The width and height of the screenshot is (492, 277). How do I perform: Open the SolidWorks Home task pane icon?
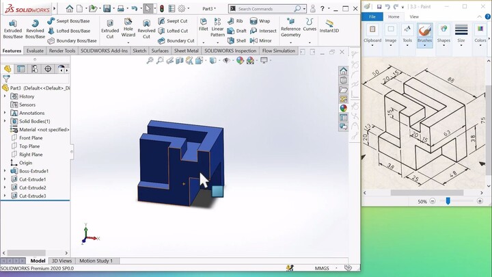tap(343, 70)
